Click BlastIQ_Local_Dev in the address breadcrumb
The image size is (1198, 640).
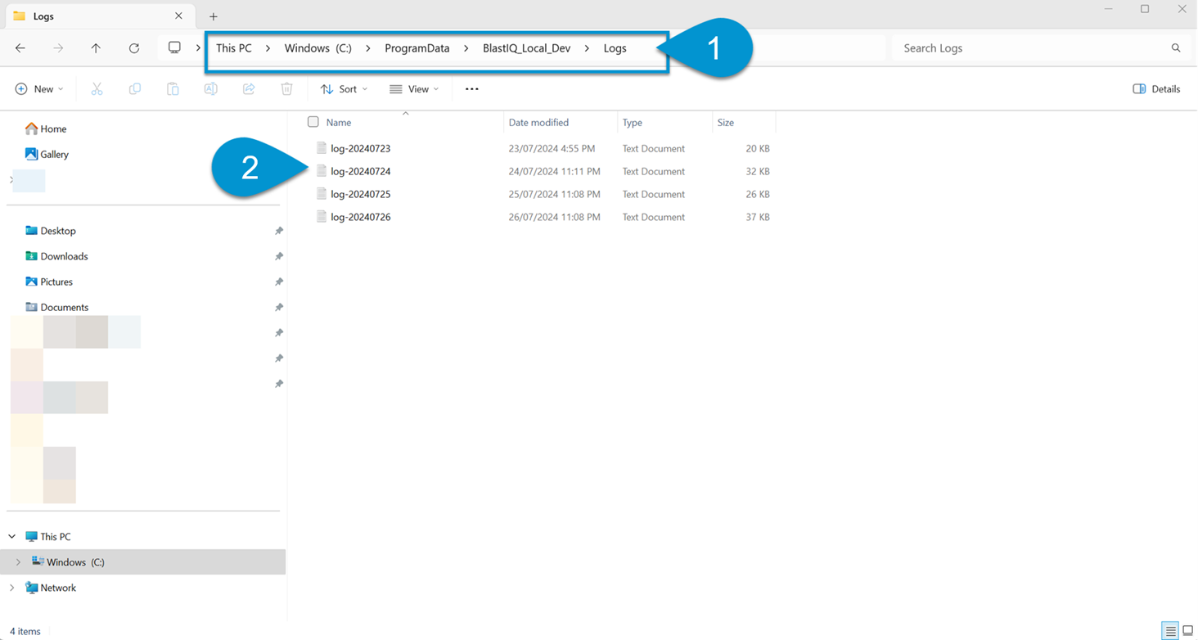(527, 48)
